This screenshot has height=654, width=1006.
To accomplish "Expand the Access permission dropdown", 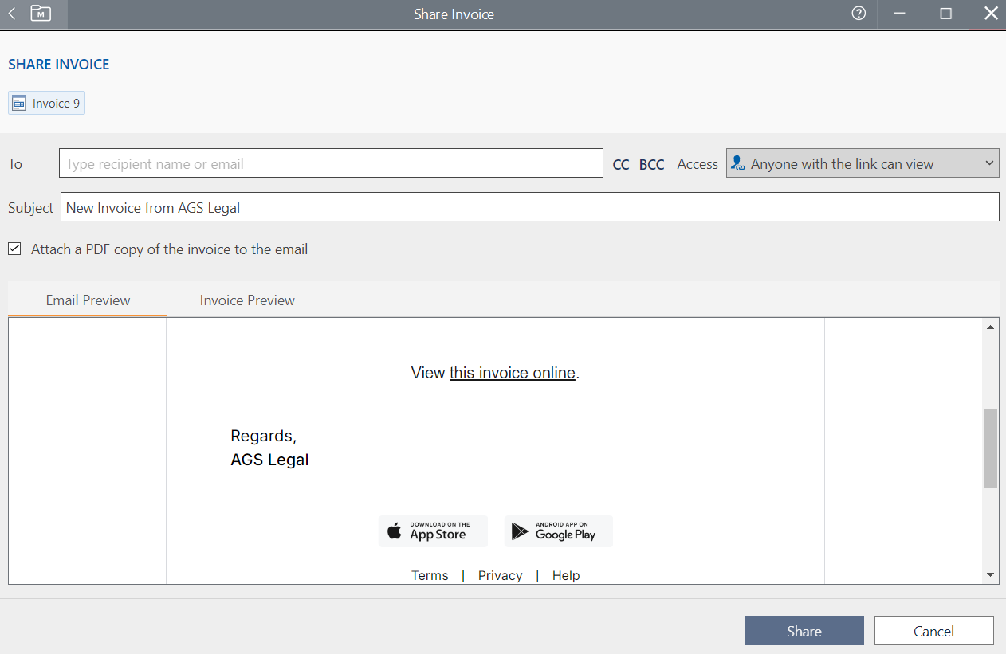I will click(862, 164).
